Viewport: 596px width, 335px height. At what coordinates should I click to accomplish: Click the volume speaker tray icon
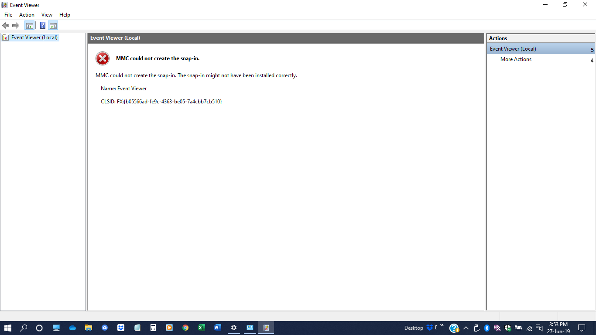[x=539, y=328]
